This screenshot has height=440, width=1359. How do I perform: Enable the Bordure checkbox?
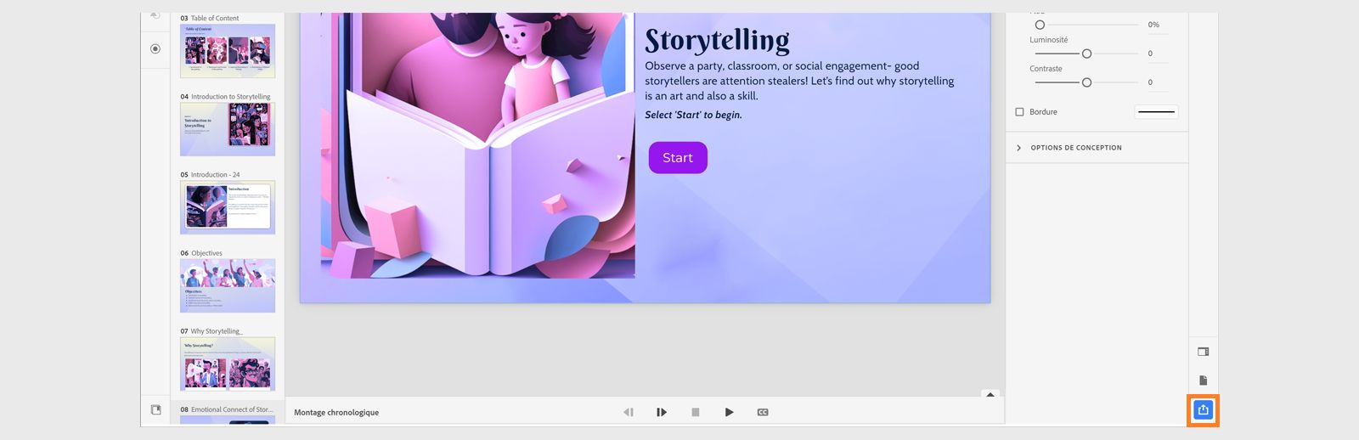(1020, 112)
